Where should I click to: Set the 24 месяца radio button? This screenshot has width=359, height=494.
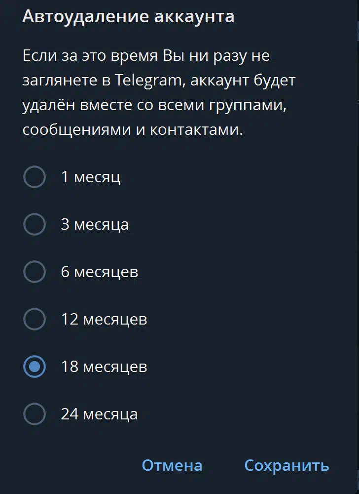coord(35,414)
